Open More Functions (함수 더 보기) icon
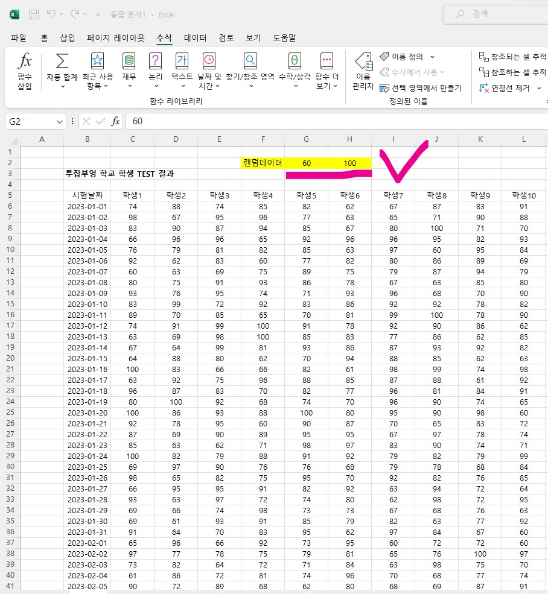This screenshot has width=548, height=594. pos(327,61)
